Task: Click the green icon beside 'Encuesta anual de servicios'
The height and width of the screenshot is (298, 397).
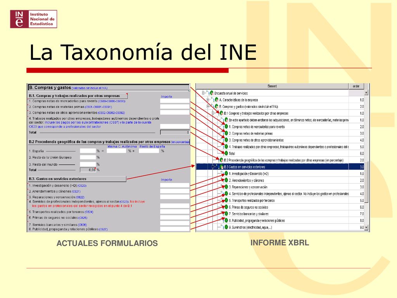Action: (212, 93)
